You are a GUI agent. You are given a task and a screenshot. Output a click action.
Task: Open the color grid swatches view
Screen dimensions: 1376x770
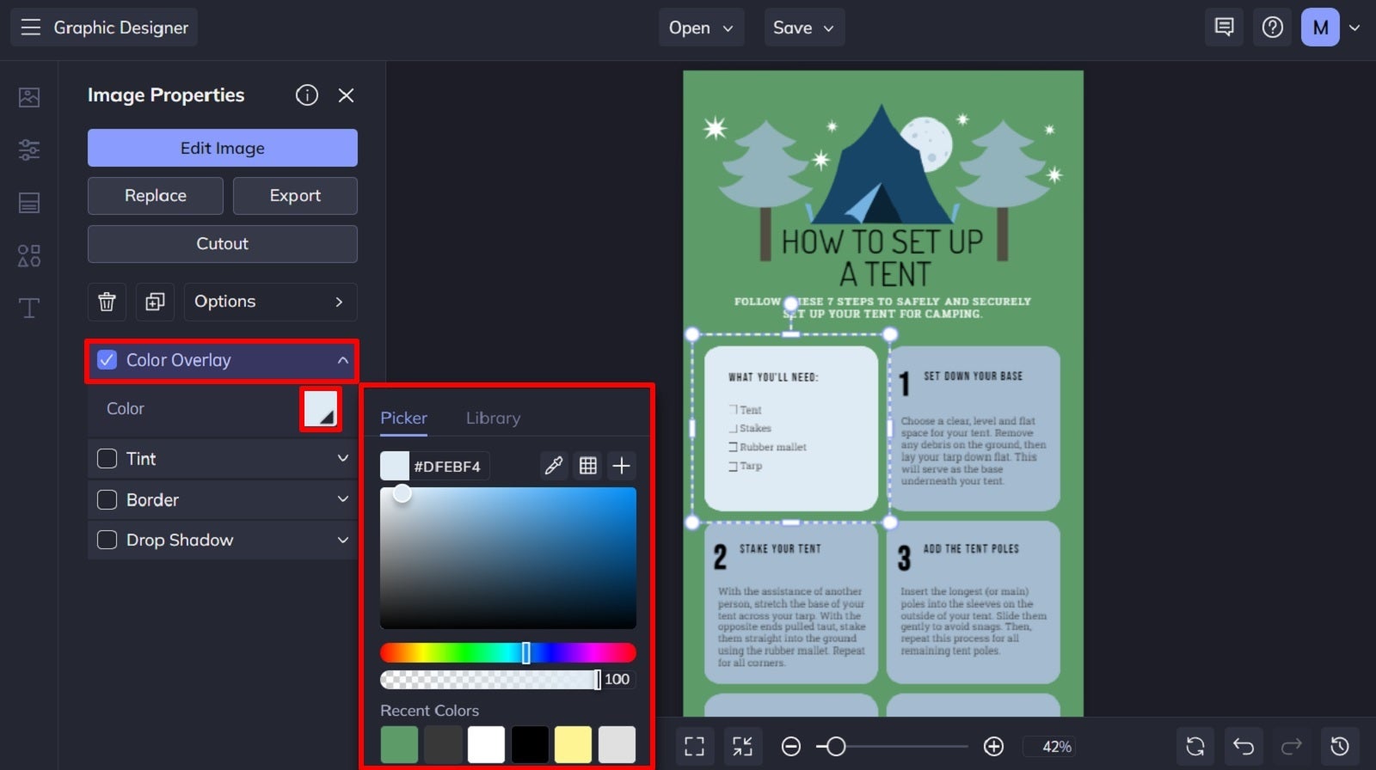pyautogui.click(x=588, y=466)
